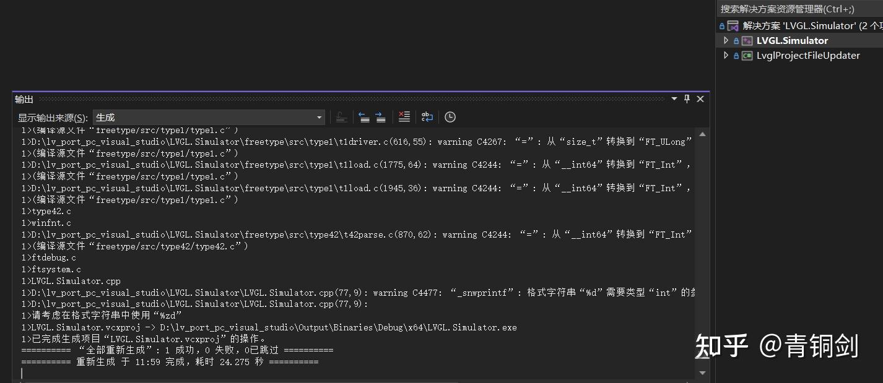Click the C# project icon for LvglProjectFileUpdater

[x=747, y=55]
